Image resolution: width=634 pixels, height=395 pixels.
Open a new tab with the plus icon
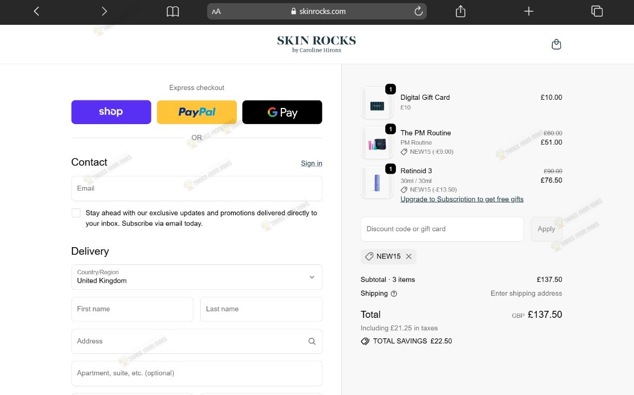[x=529, y=11]
